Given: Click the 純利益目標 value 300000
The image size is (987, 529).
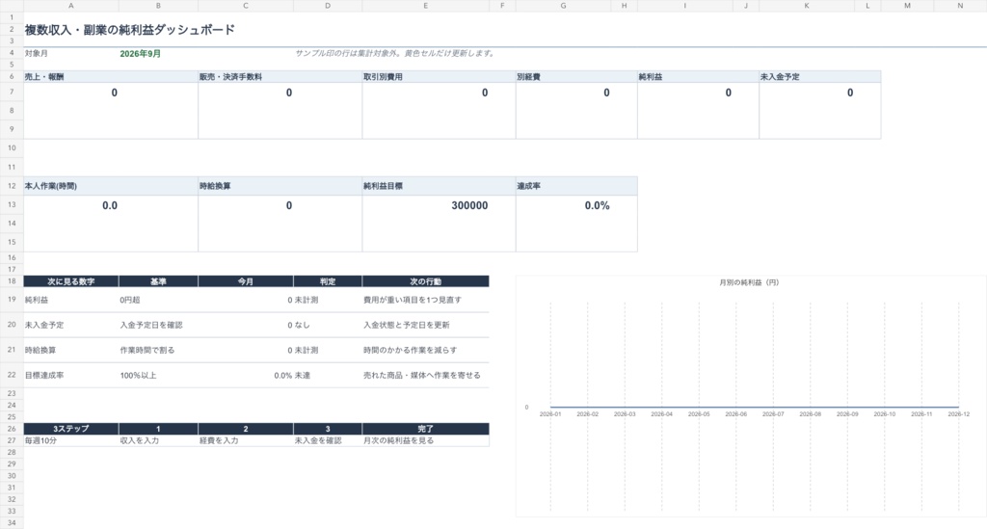Looking at the screenshot, I should click(469, 205).
